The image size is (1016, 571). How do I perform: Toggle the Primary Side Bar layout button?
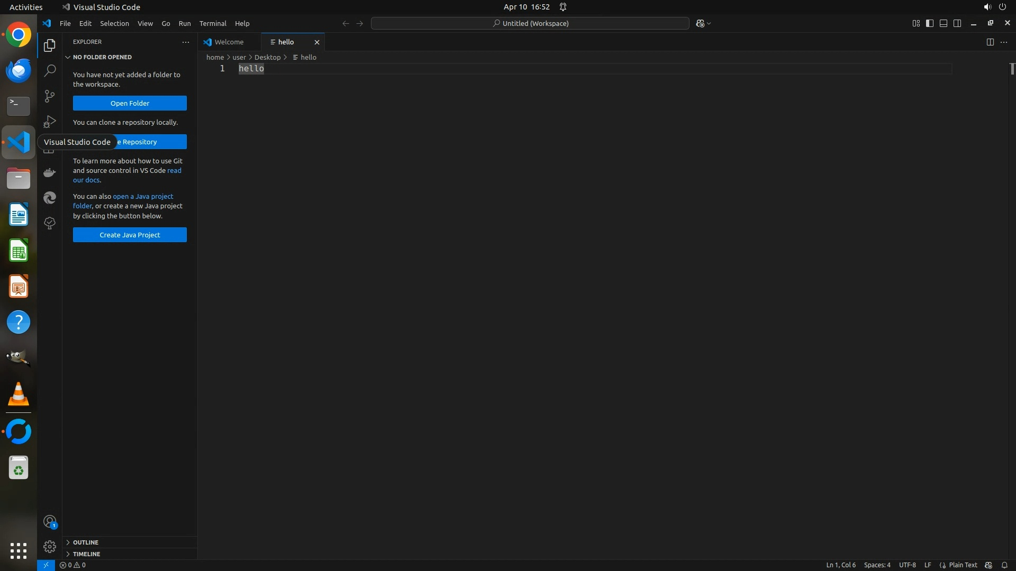(x=930, y=23)
